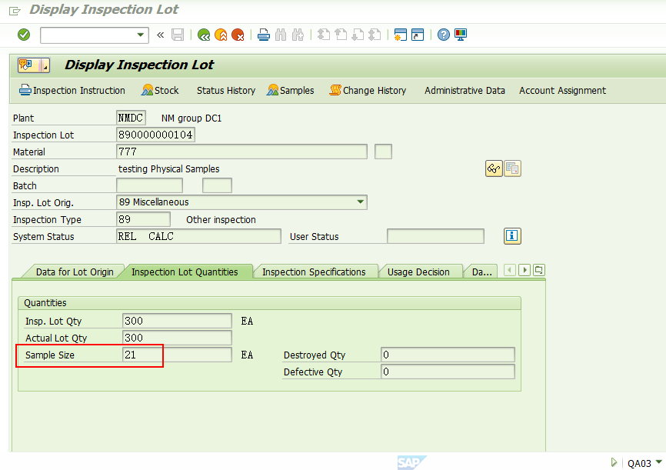The height and width of the screenshot is (470, 666).
Task: Collapse command field with double chevron
Action: tap(160, 35)
